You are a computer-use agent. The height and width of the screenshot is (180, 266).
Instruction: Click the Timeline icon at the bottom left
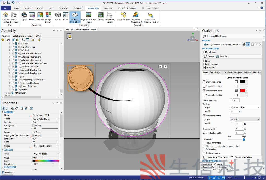3,172
